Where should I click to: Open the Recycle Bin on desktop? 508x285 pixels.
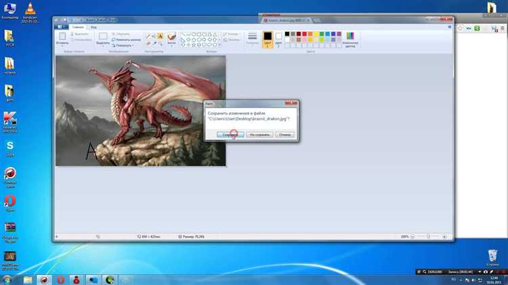492,255
